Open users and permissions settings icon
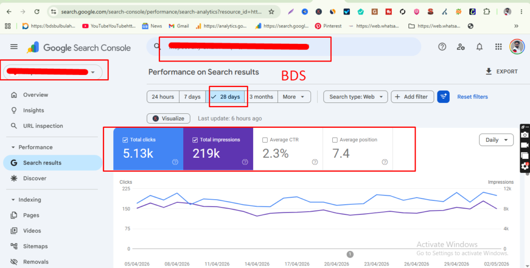The image size is (530, 268). (x=461, y=47)
